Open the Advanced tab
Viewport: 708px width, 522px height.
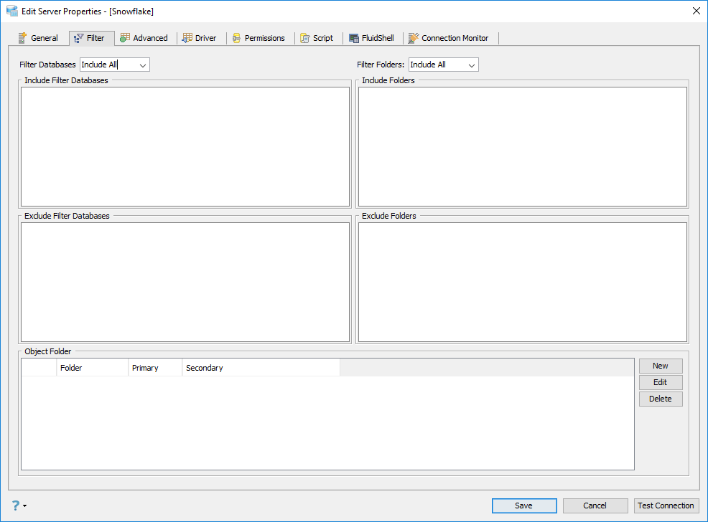[x=144, y=38]
